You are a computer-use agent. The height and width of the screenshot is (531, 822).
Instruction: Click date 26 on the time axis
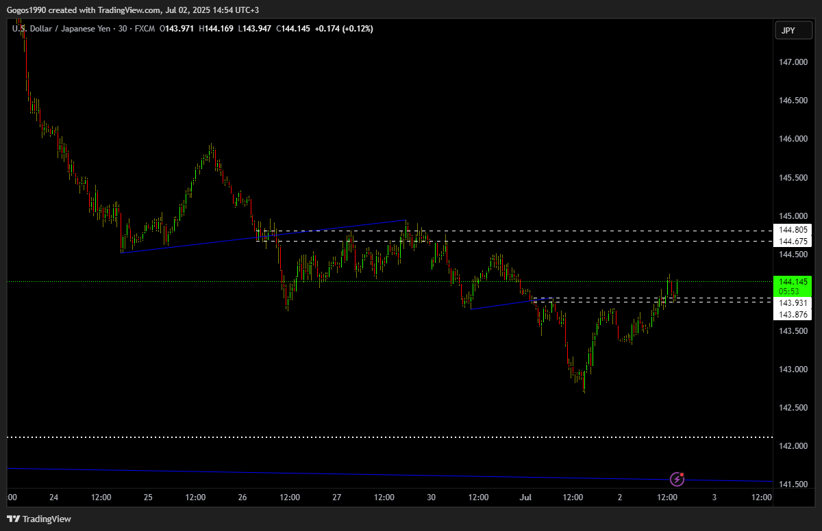[242, 497]
